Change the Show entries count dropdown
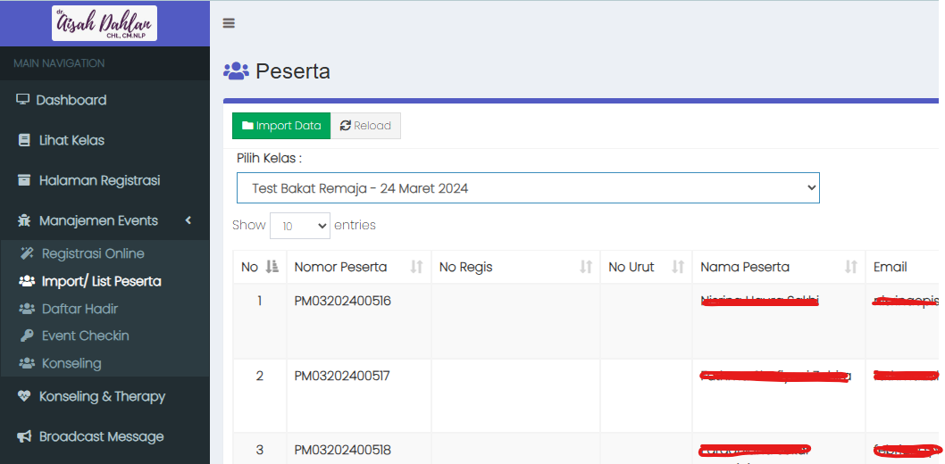945x464 pixels. point(299,226)
